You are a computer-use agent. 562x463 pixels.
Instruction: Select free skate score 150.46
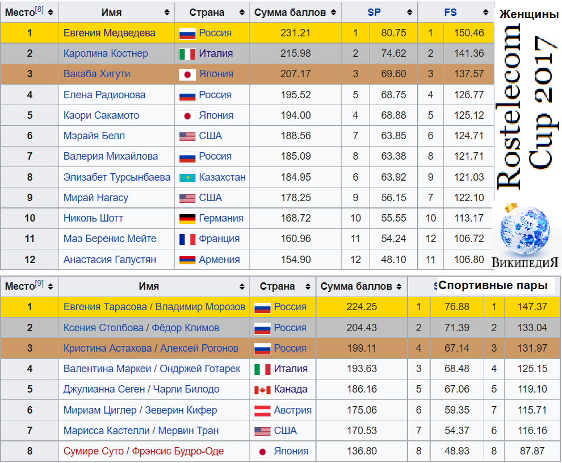pos(469,33)
